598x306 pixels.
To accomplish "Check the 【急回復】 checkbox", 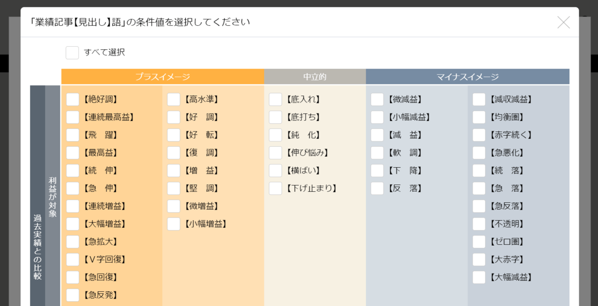I will tap(72, 277).
